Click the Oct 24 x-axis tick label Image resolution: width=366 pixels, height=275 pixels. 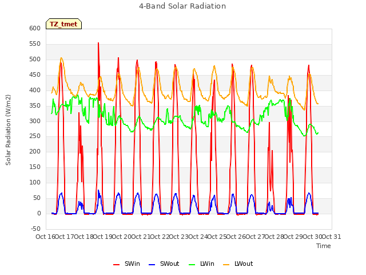coord(198,237)
